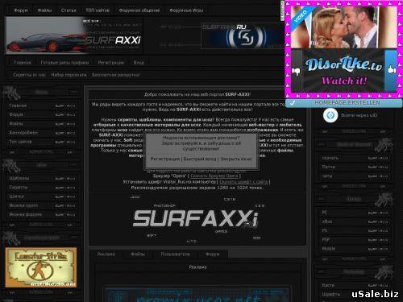Click the round uID login icon

coord(330,115)
